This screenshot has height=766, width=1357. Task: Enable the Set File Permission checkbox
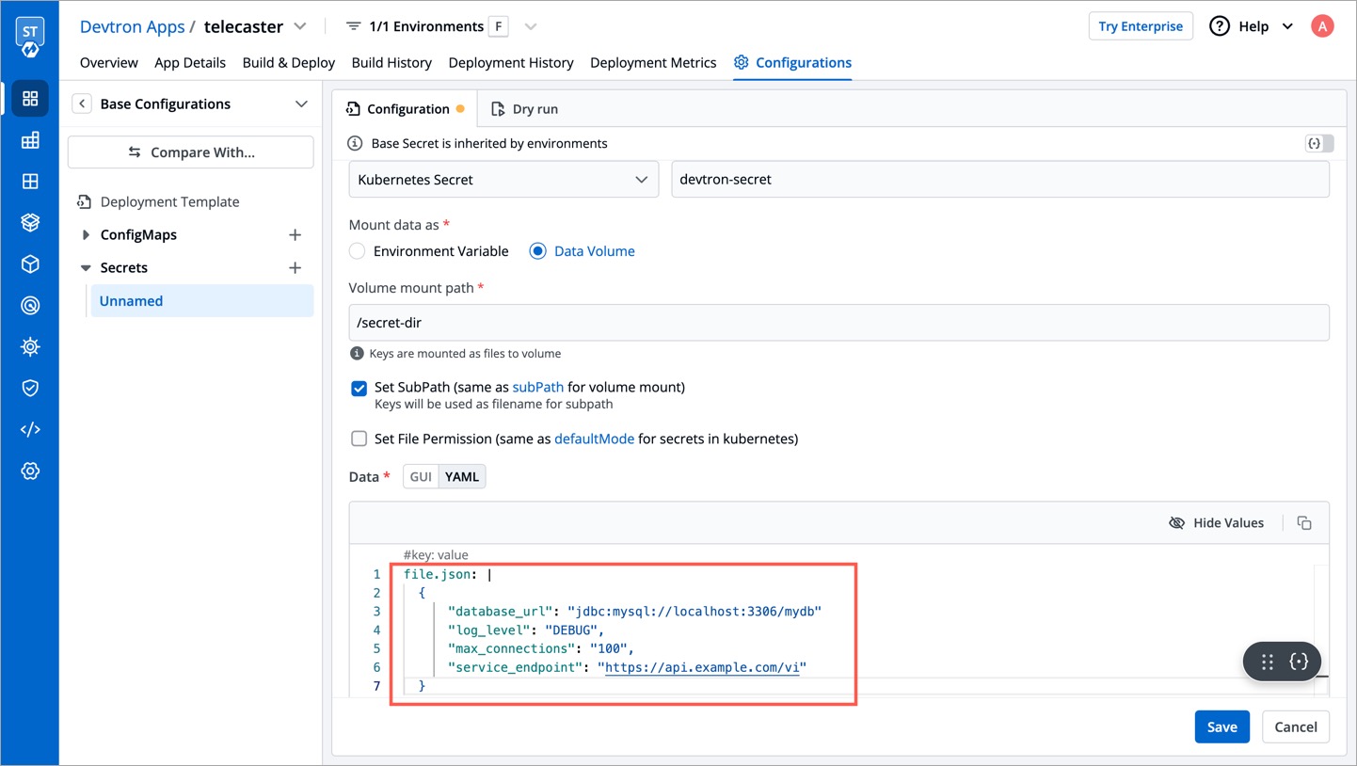point(359,439)
